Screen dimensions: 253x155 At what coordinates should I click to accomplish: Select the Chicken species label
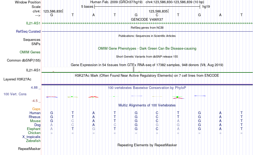click(34, 133)
